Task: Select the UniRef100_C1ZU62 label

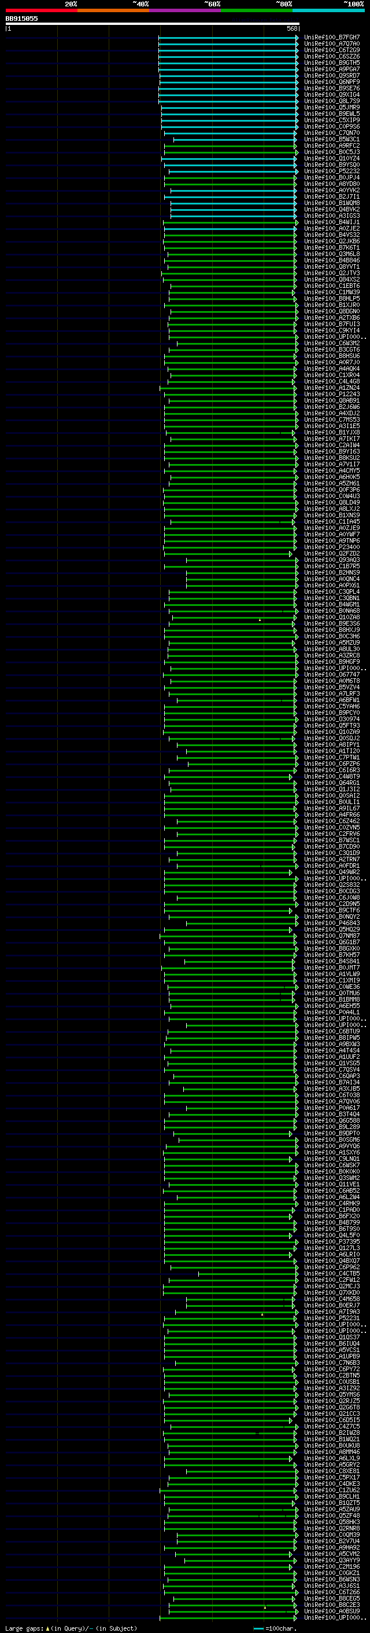Action: pos(332,1490)
